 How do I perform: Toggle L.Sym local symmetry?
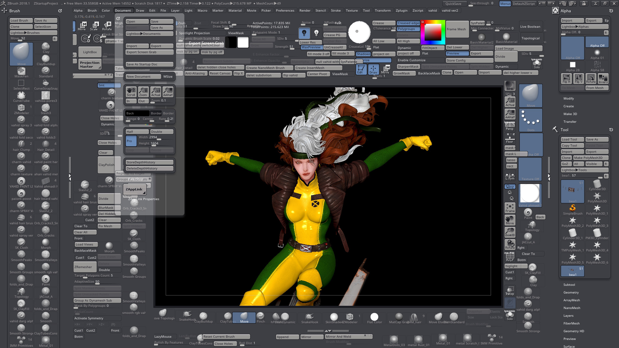click(x=510, y=176)
